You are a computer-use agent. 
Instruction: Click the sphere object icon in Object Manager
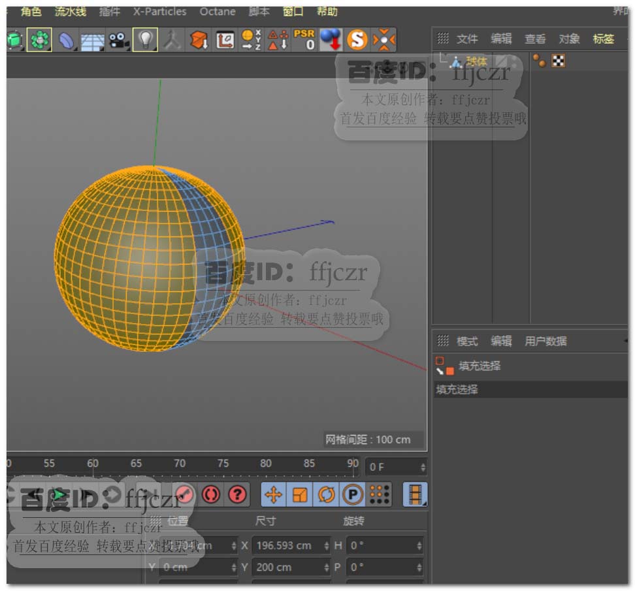[457, 62]
